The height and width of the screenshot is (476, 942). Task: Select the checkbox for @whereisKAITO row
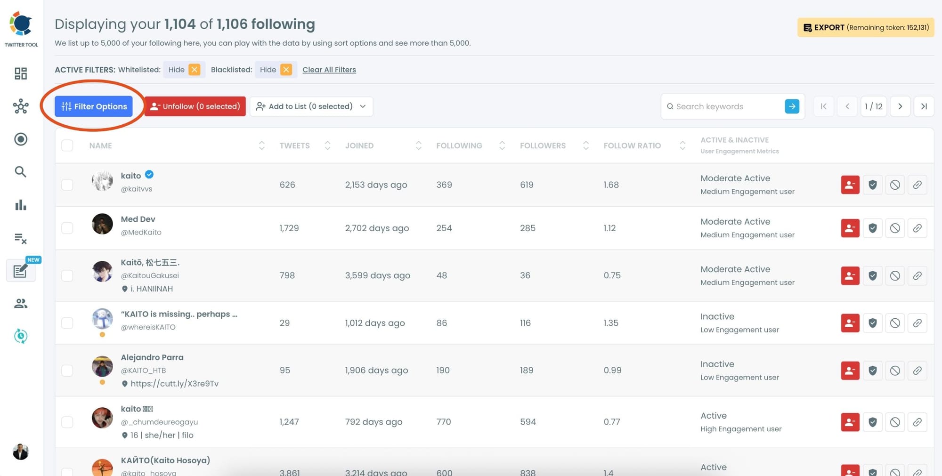[x=67, y=323]
